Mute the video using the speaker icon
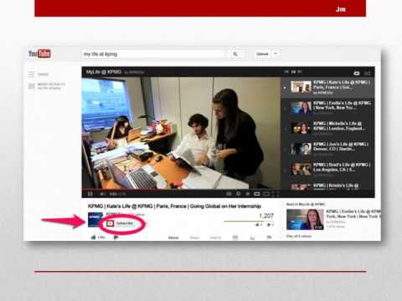The width and height of the screenshot is (402, 301). click(x=102, y=194)
